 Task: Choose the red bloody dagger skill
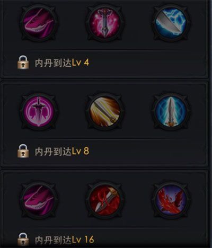point(105,201)
